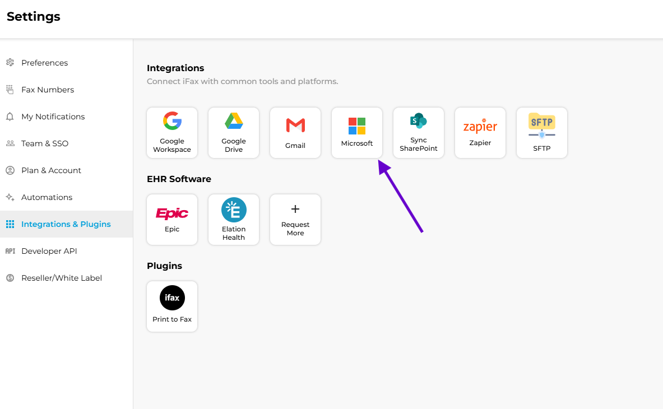Navigate to My Notifications
Screen dimensions: 663x409
53,117
